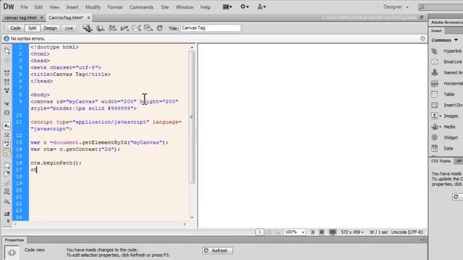Screen dimensions: 463x260
Task: Click the Refresh button in Properties panel
Action: pos(217,251)
